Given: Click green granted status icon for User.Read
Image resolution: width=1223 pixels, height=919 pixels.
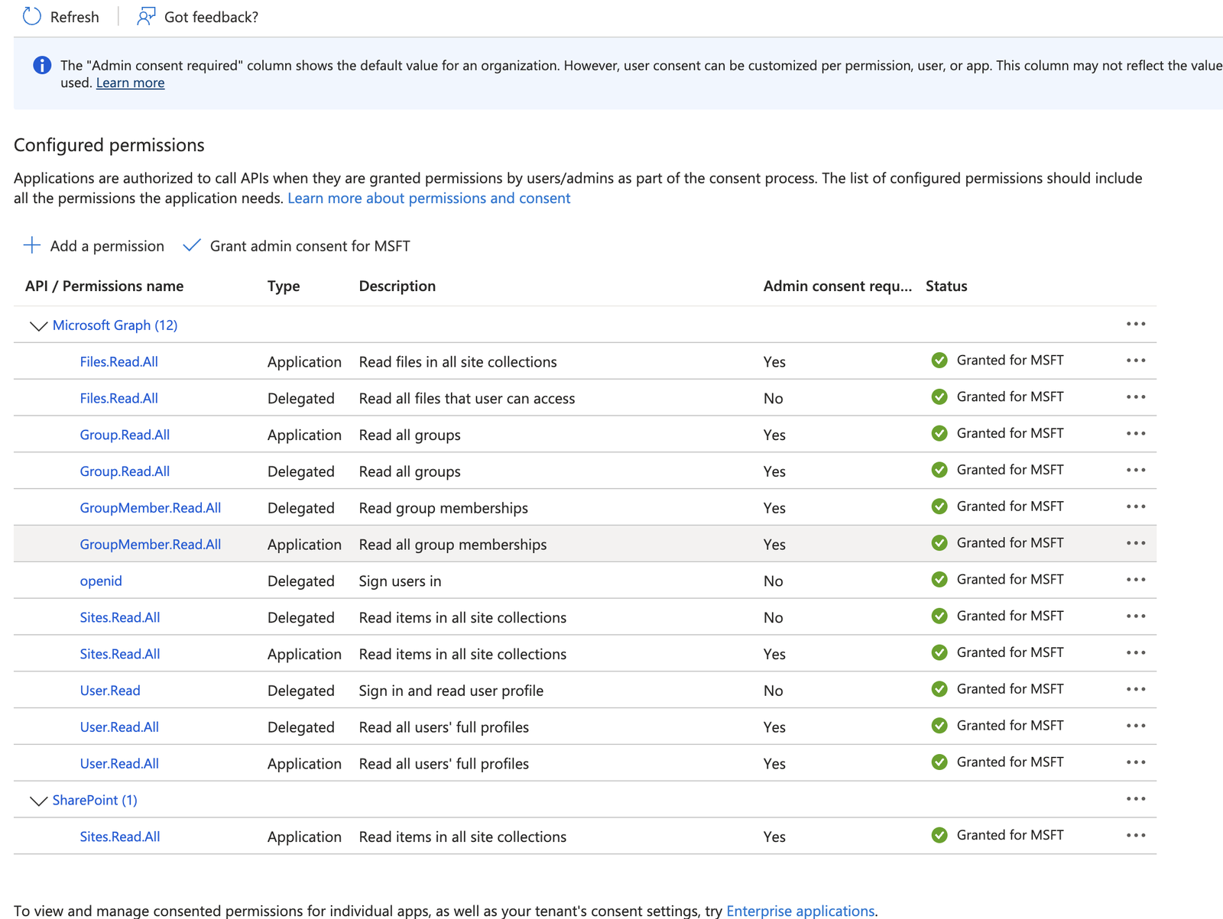Looking at the screenshot, I should pos(939,689).
